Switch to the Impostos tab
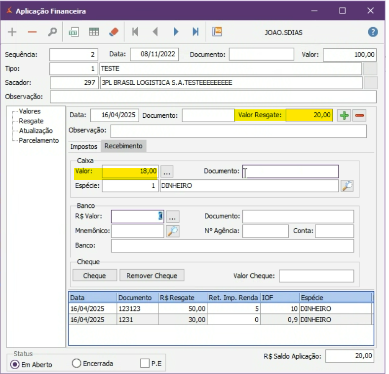 tap(84, 146)
